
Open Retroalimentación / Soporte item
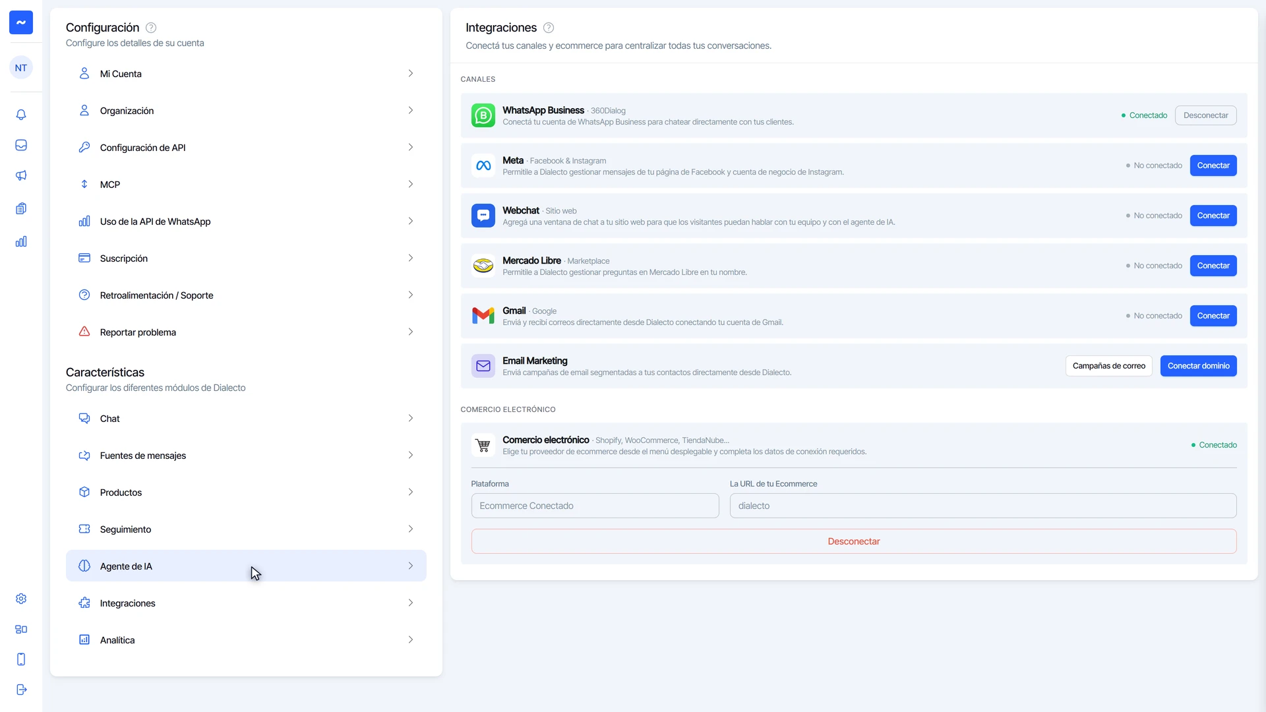(x=246, y=295)
